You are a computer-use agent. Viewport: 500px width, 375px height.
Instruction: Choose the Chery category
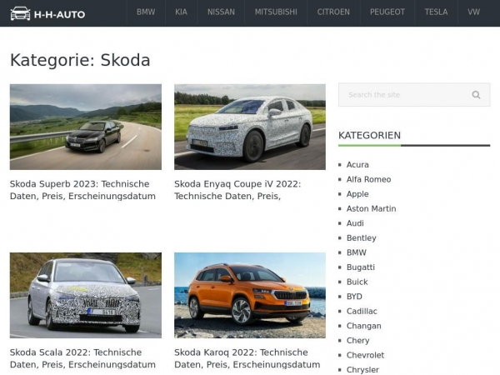click(357, 341)
